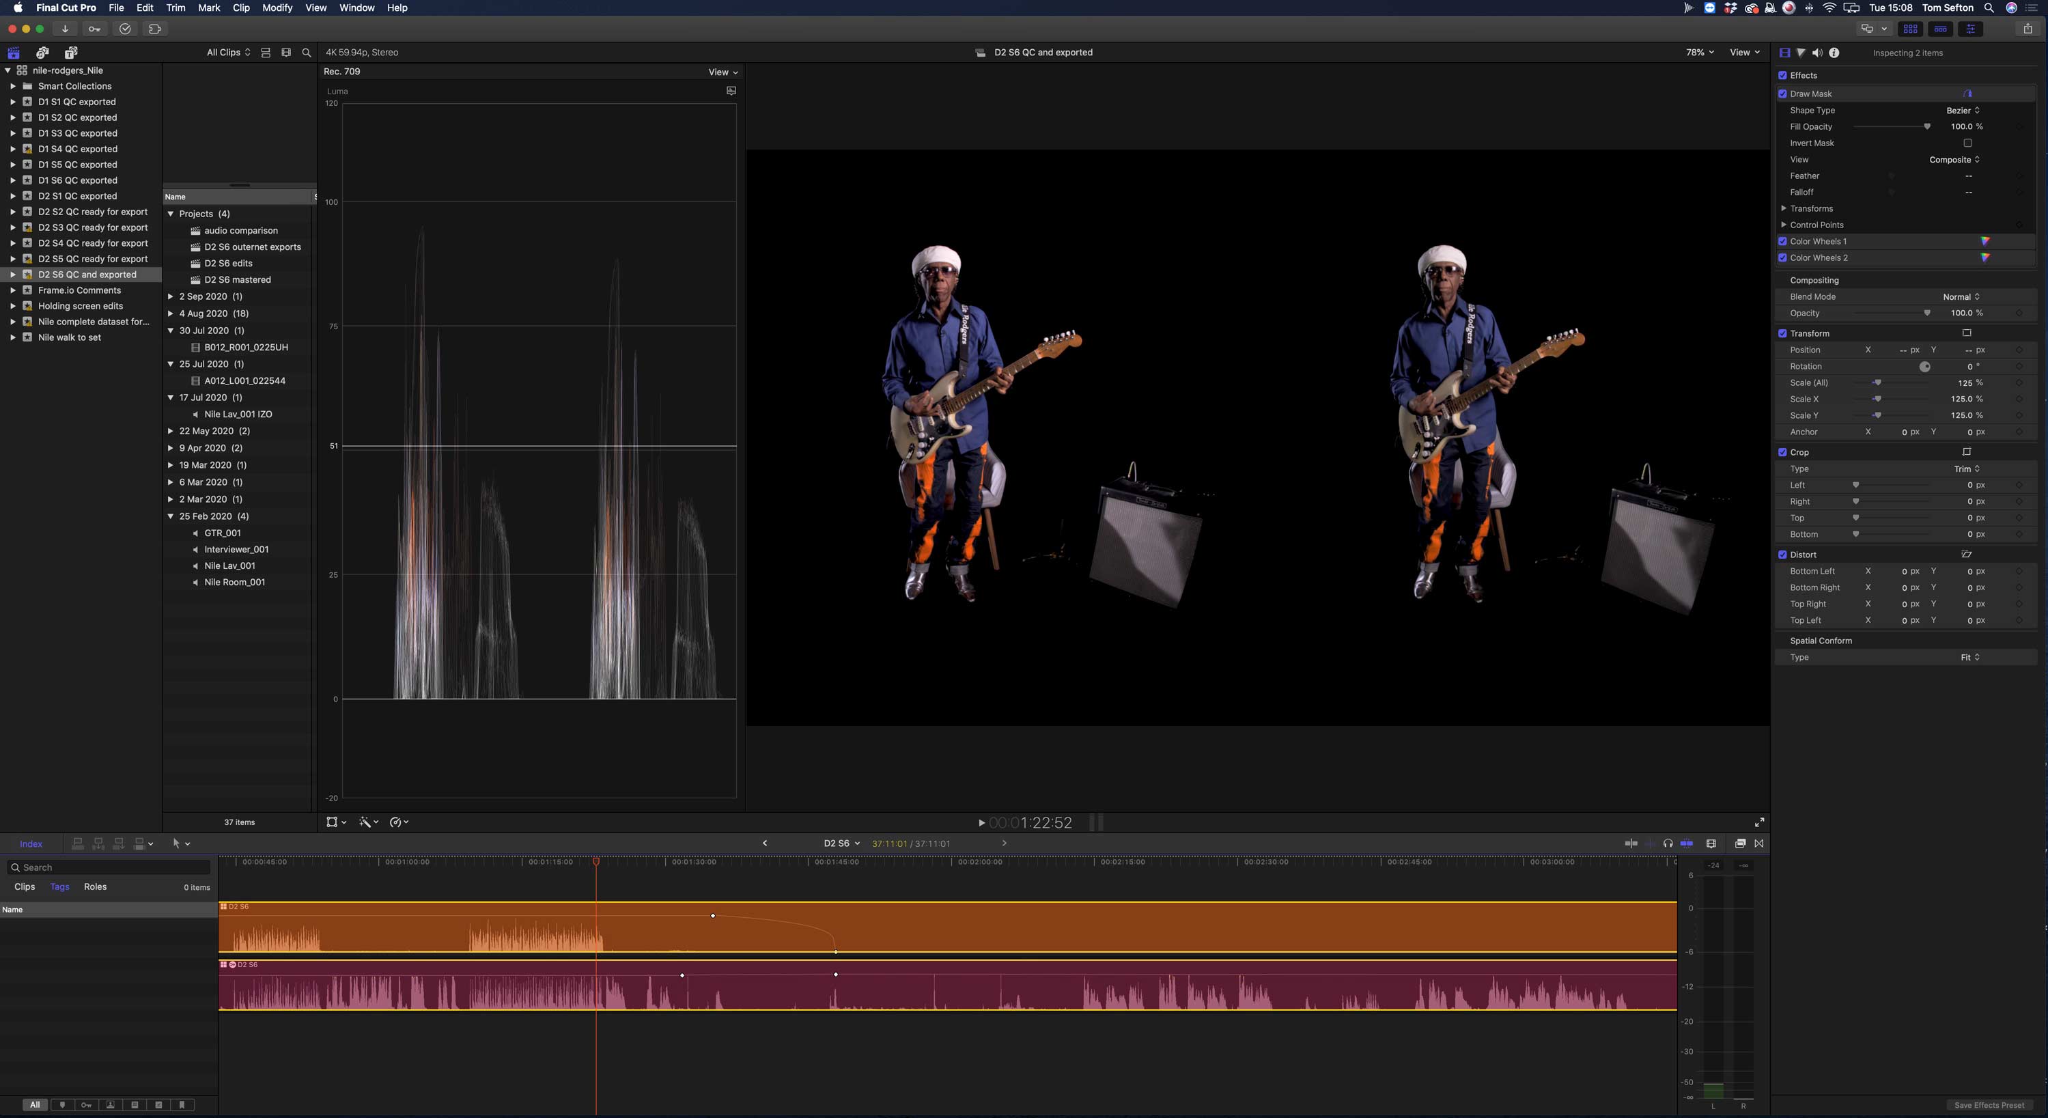2048x1118 pixels.
Task: Uncheck the Transform section checkbox
Action: click(1782, 333)
